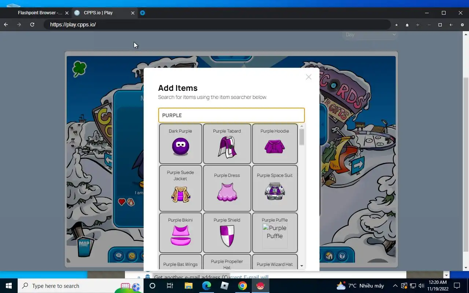The width and height of the screenshot is (469, 293).
Task: Click the red heart icon on player card
Action: click(x=122, y=202)
